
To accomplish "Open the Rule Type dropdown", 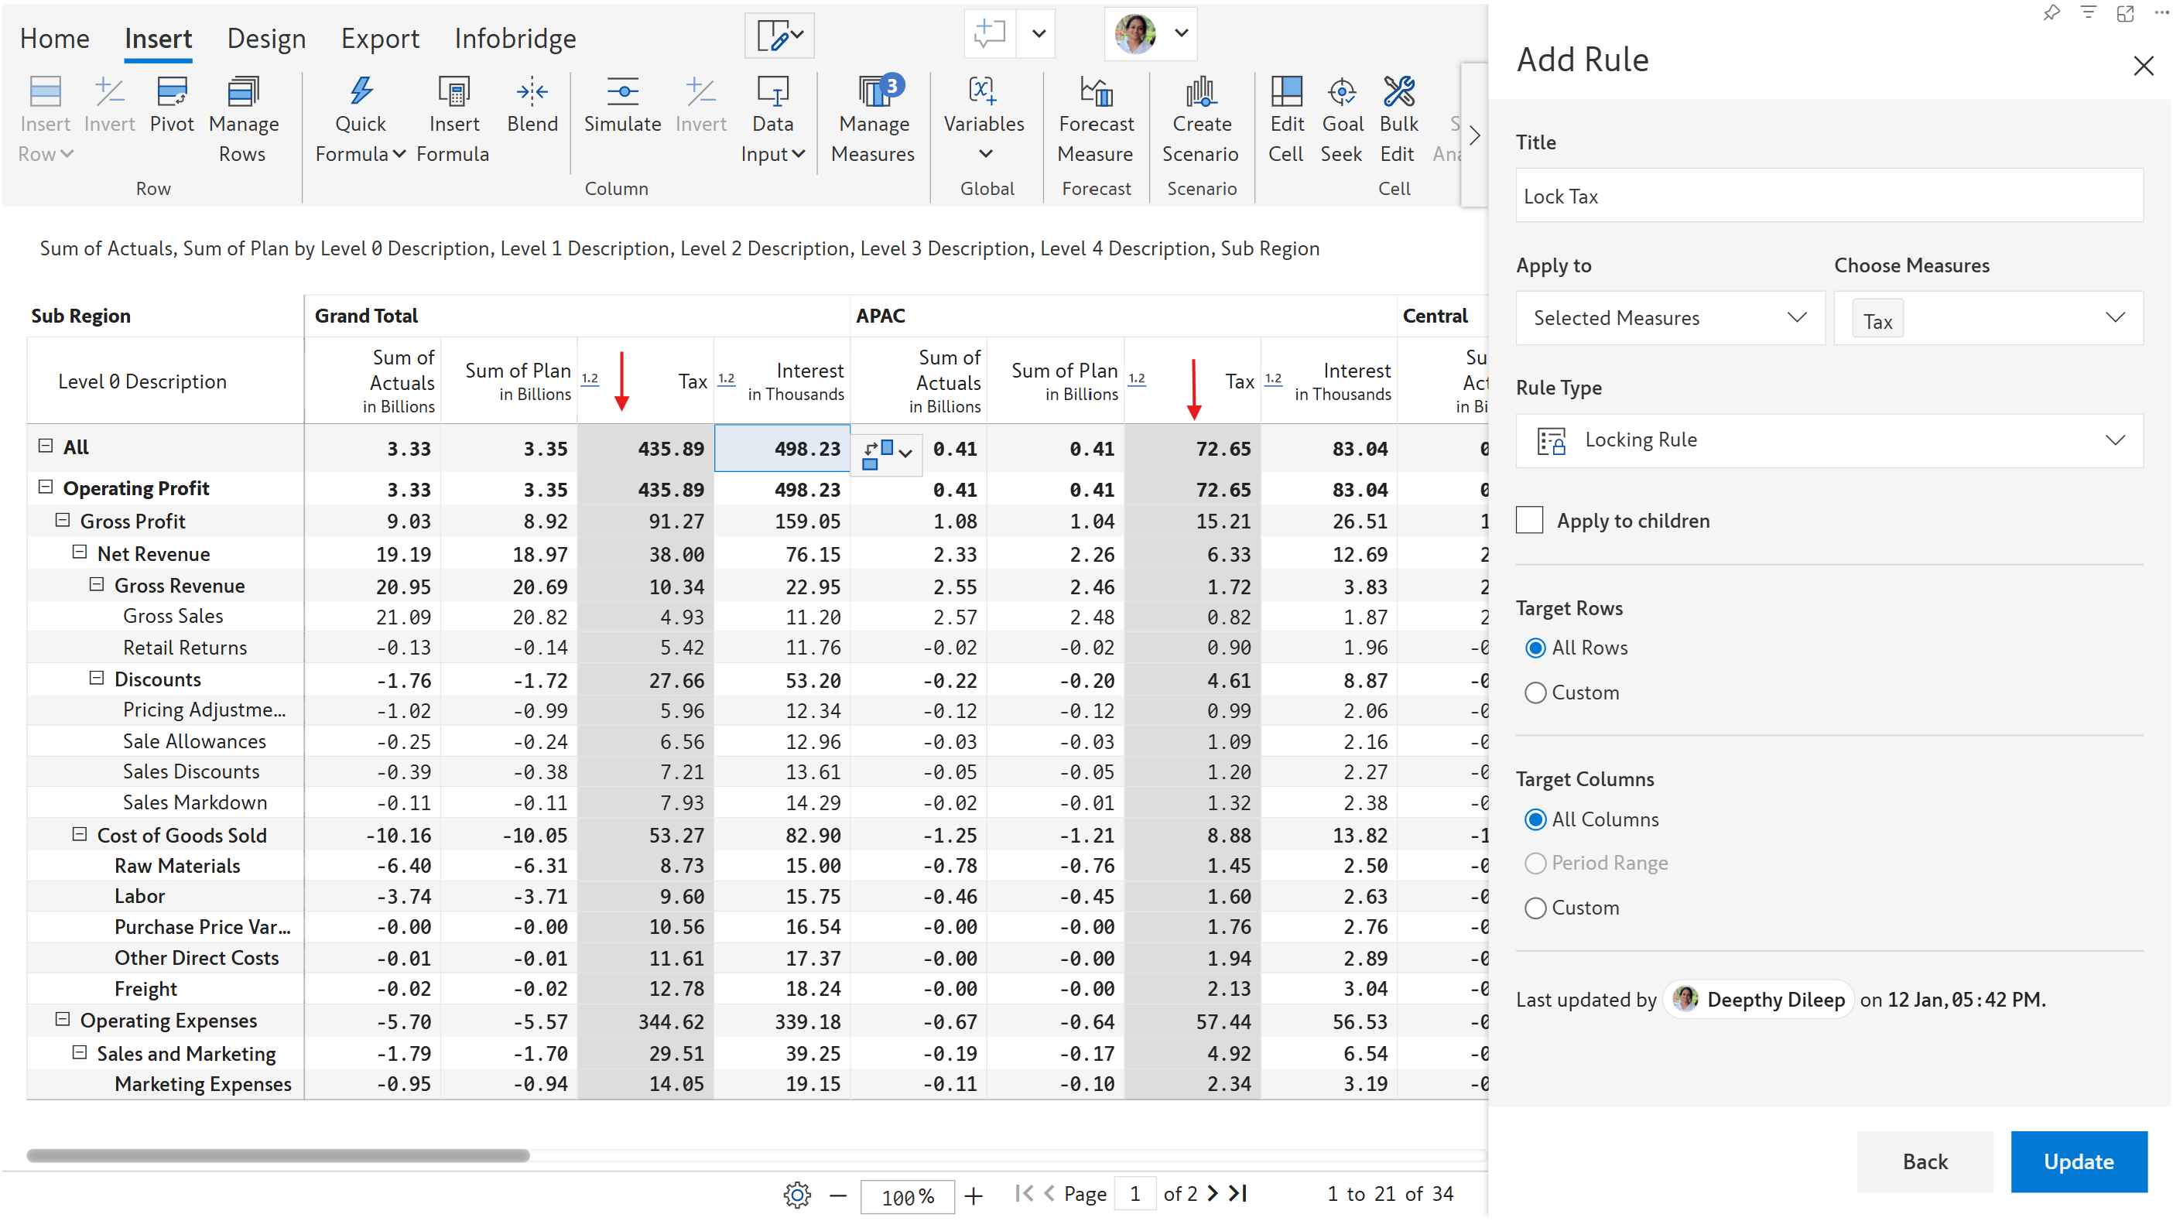I will pos(1828,440).
